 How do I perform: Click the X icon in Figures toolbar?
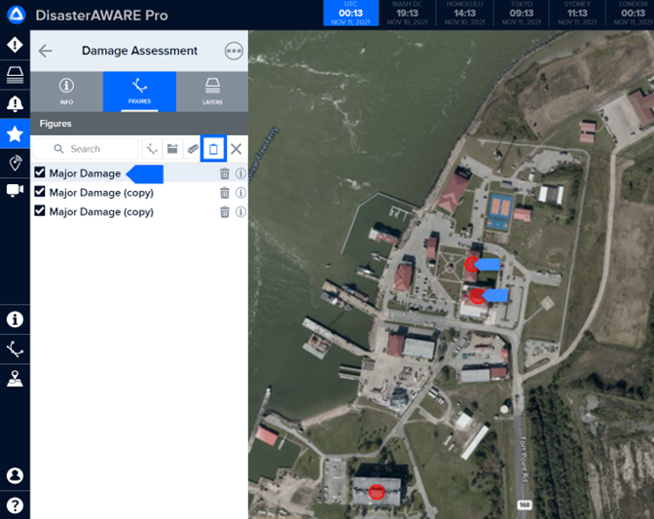[236, 149]
